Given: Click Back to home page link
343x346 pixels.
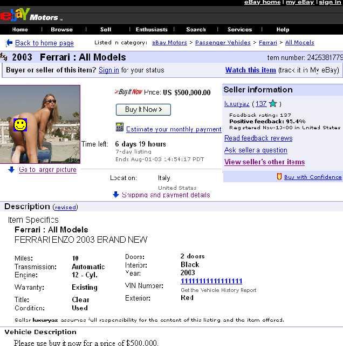Looking at the screenshot, I should coord(44,43).
